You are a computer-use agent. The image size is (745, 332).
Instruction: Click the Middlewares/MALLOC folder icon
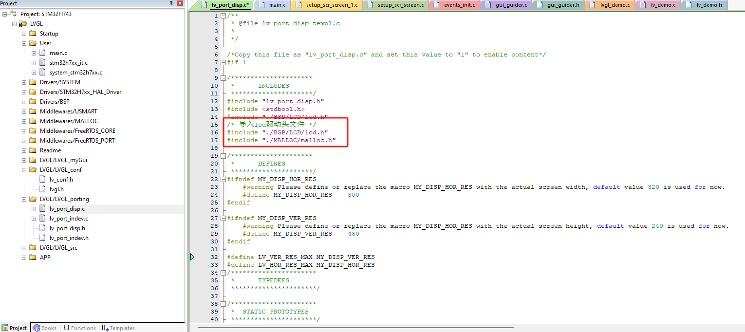point(33,121)
